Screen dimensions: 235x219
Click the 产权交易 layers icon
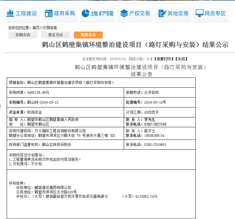tap(124, 13)
